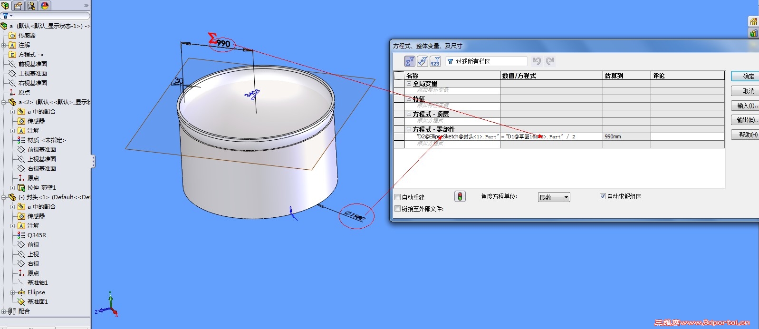Viewport: 759px width, 329px height.
Task: Click the 取消 button
Action: tap(745, 91)
